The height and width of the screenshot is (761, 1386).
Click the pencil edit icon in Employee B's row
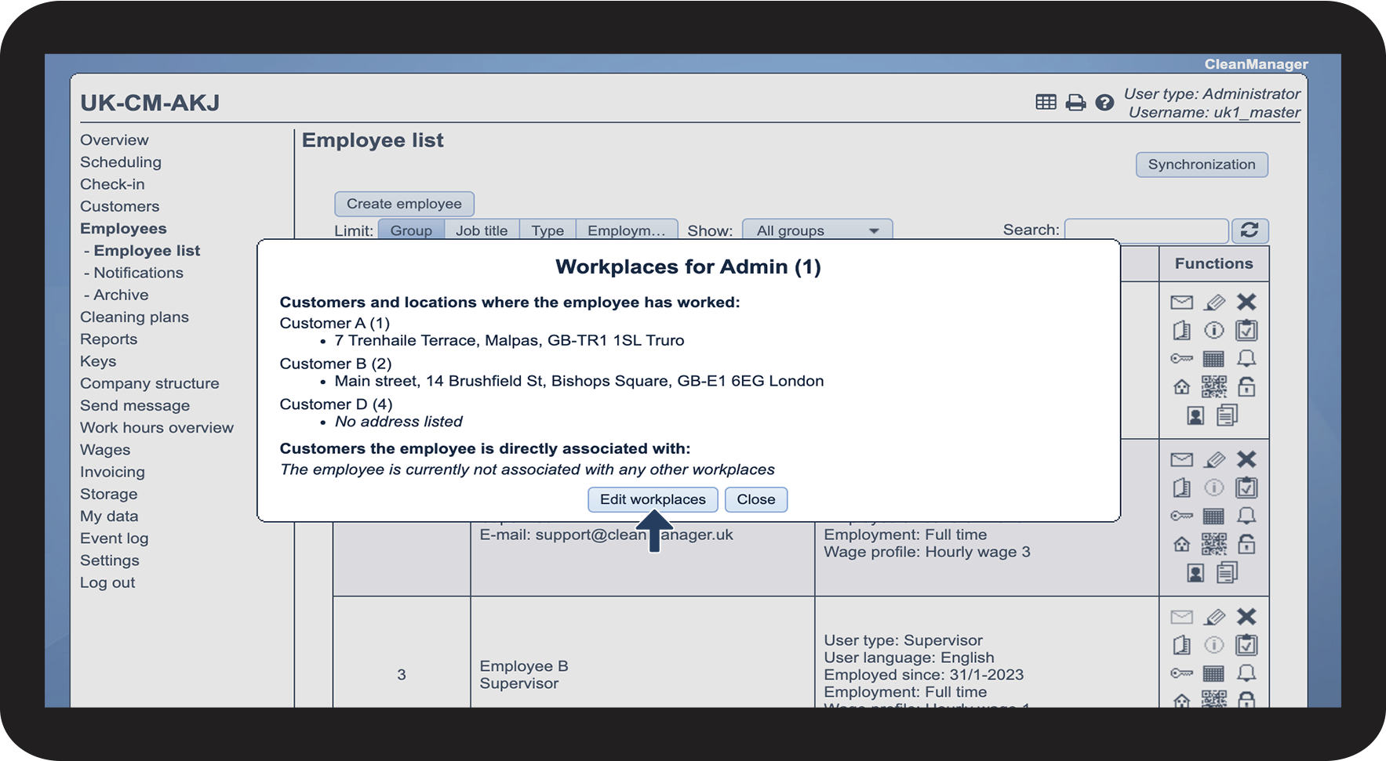pyautogui.click(x=1214, y=618)
